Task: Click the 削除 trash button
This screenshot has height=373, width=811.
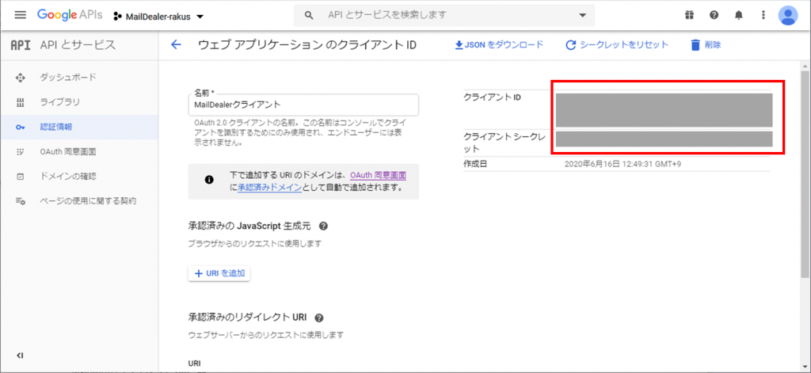Action: coord(706,45)
